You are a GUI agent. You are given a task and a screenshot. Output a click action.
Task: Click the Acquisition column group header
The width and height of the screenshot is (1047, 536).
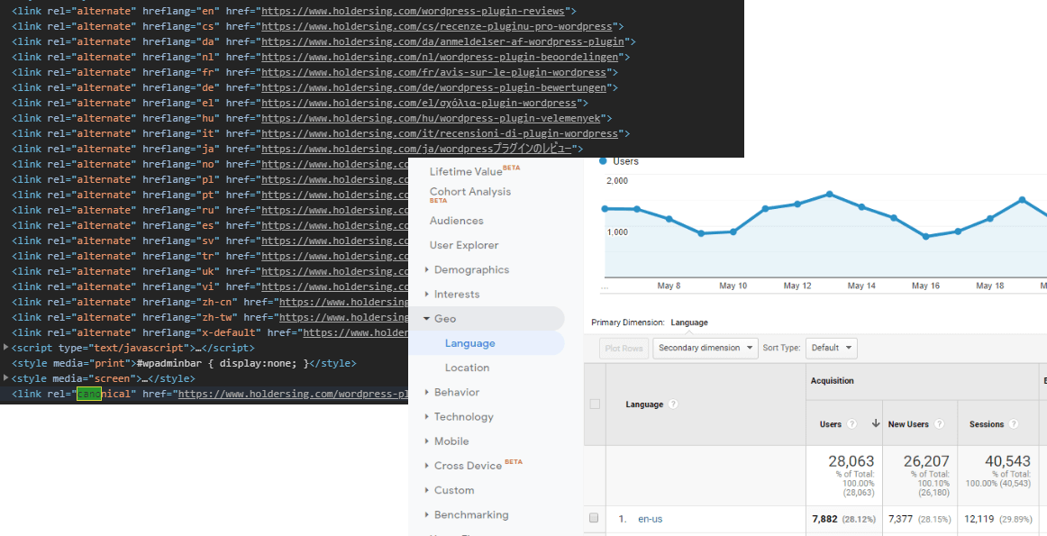(832, 380)
